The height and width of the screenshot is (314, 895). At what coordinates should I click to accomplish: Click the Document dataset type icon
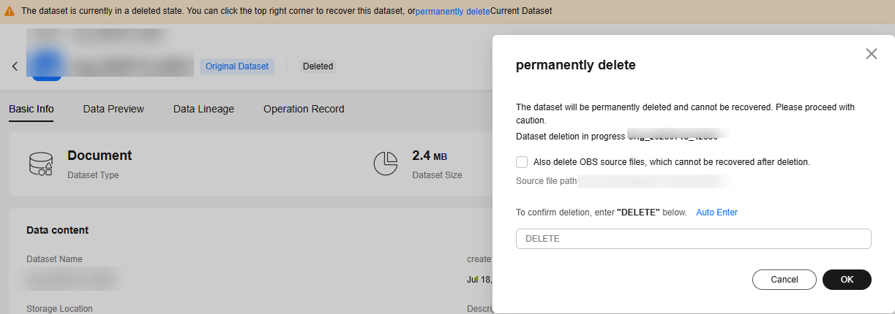pyautogui.click(x=40, y=164)
